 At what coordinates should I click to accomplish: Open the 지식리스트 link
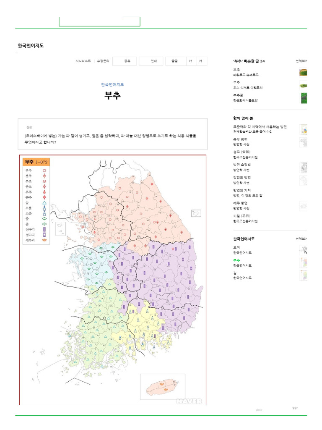point(83,61)
